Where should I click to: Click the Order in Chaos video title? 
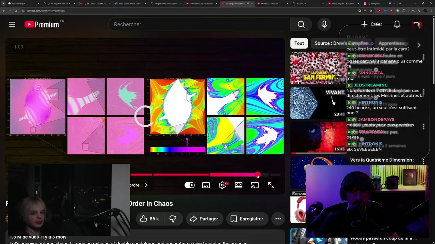[151, 203]
